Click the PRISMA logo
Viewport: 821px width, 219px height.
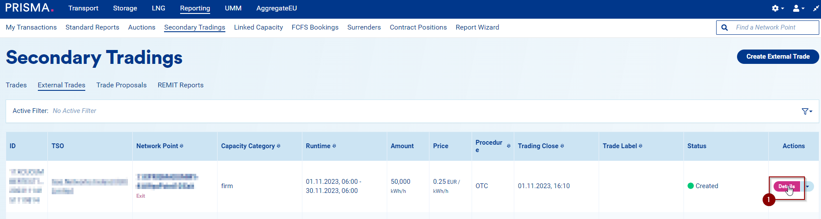(29, 8)
